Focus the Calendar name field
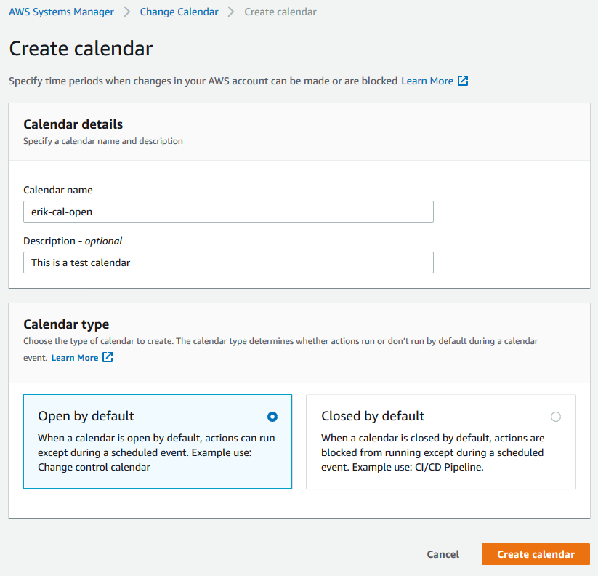598x576 pixels. (x=228, y=212)
